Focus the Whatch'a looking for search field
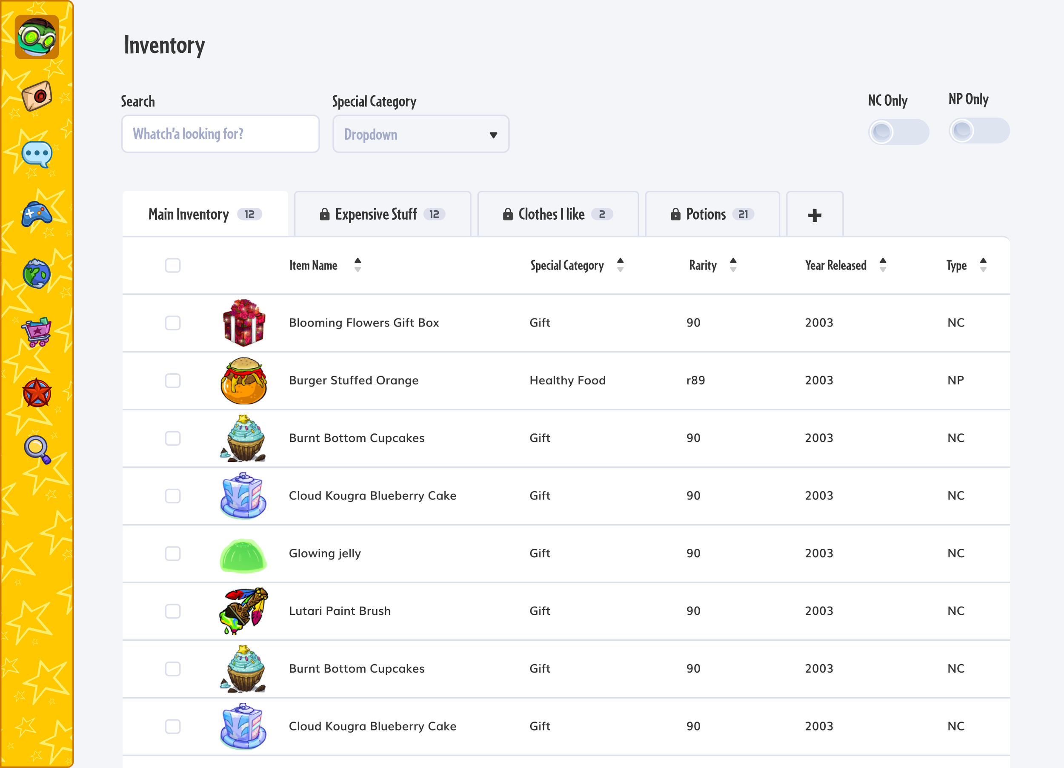This screenshot has width=1064, height=768. (x=220, y=134)
